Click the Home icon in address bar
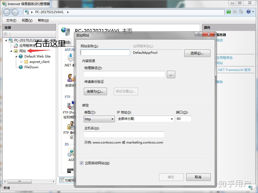This screenshot has width=258, height=193. 241,12
